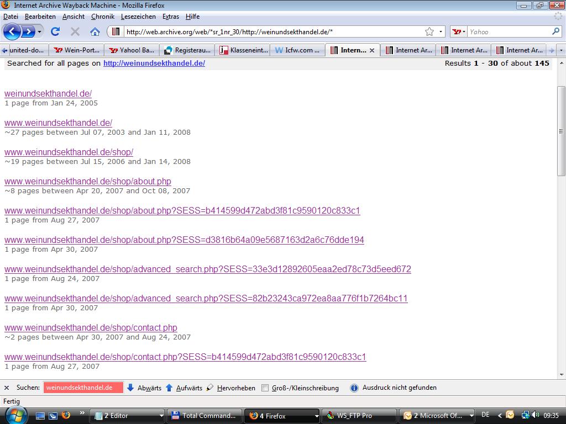Open the home page icon
566x424 pixels.
tap(95, 31)
